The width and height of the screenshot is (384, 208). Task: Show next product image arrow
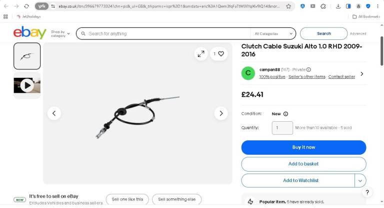pyautogui.click(x=221, y=113)
